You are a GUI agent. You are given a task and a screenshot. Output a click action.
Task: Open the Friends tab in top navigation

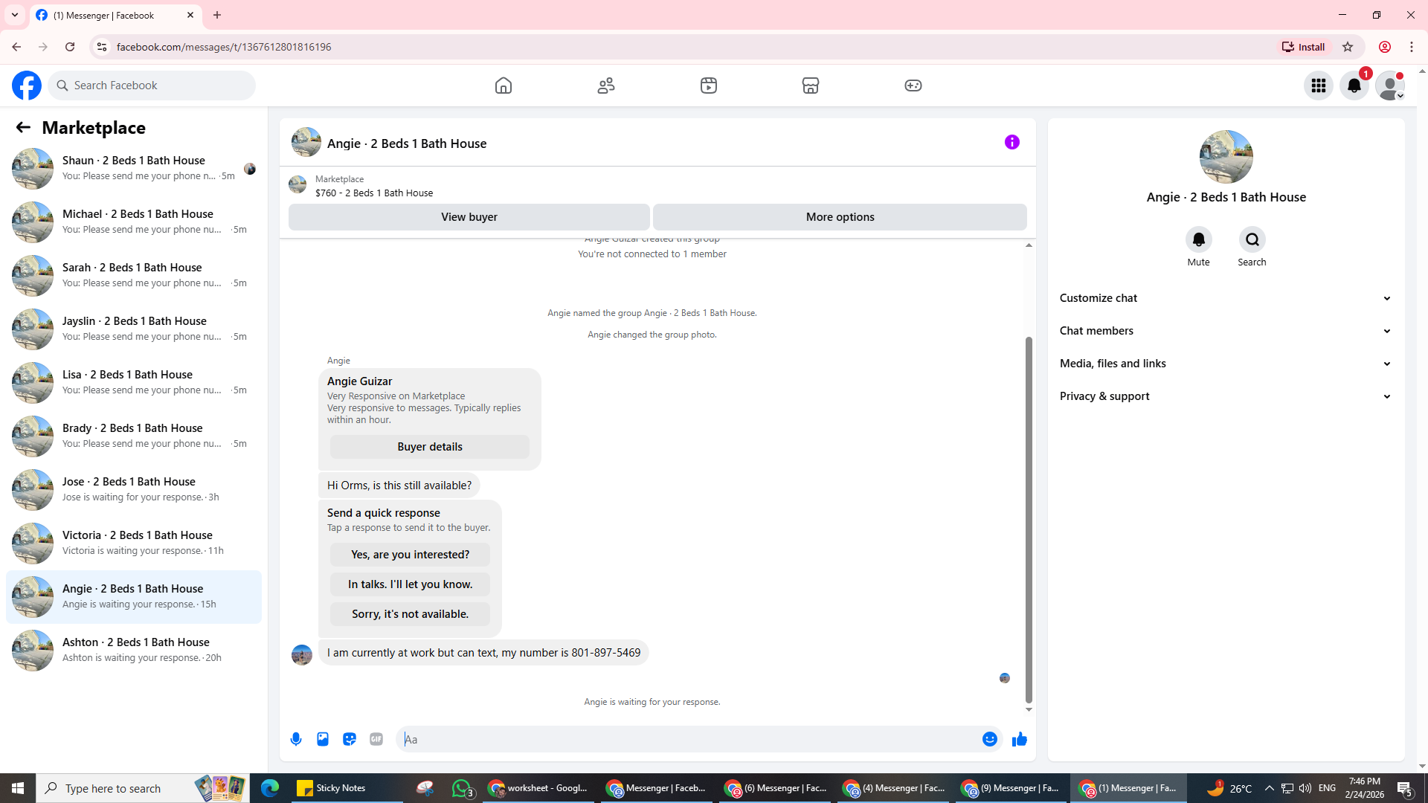click(606, 86)
